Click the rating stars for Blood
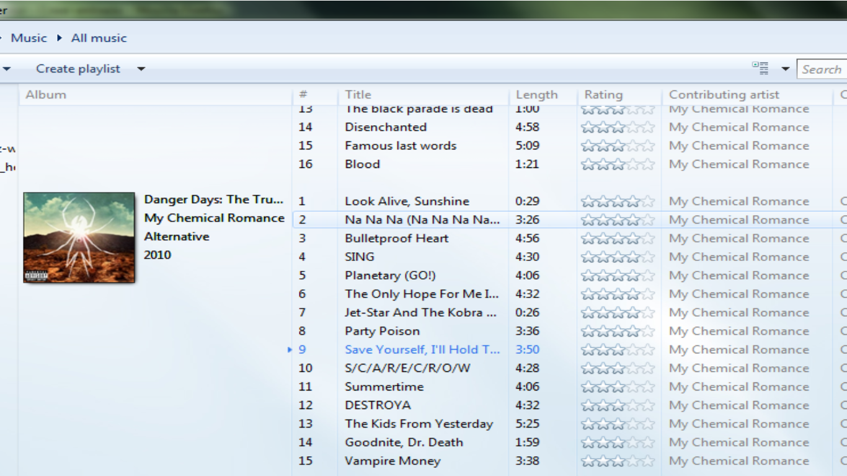847x476 pixels. pos(618,164)
